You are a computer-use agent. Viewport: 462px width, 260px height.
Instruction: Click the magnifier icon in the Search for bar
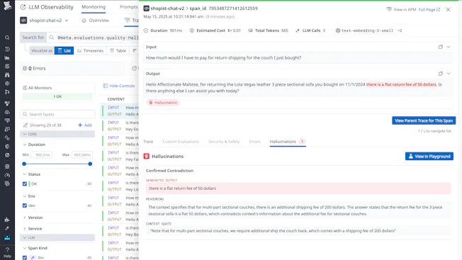pos(52,38)
